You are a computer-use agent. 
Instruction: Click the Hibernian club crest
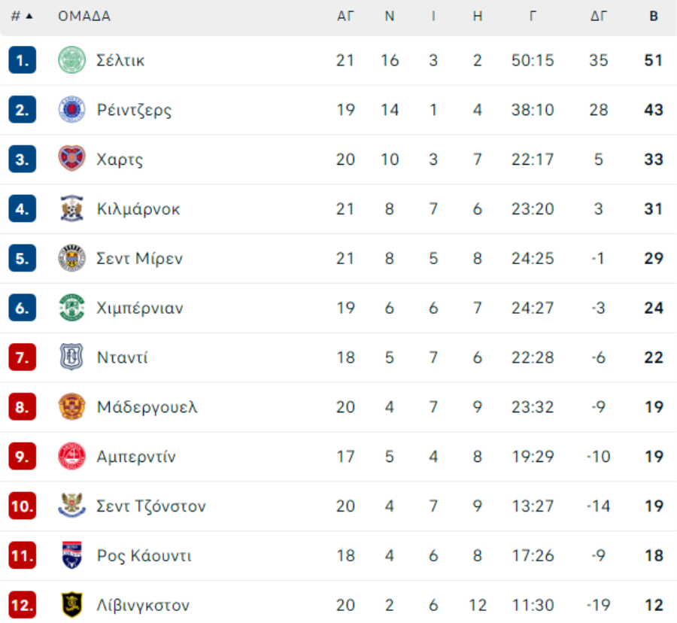[x=71, y=308]
